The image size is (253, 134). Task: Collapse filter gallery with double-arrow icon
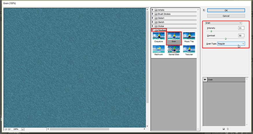pos(204,10)
